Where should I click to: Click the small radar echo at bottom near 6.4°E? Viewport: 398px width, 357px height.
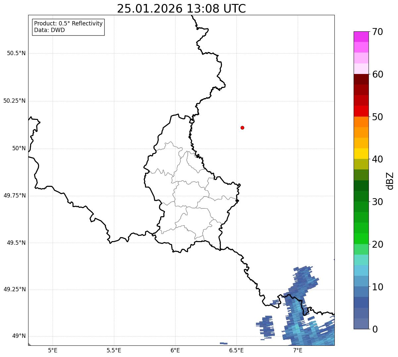(224, 343)
